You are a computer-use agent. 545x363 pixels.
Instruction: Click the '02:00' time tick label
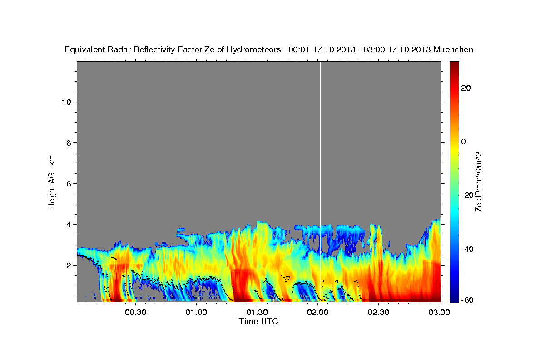318,313
